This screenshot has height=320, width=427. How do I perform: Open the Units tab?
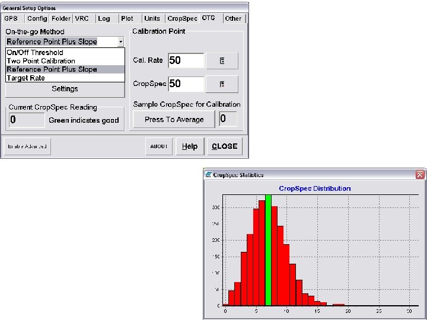(154, 18)
